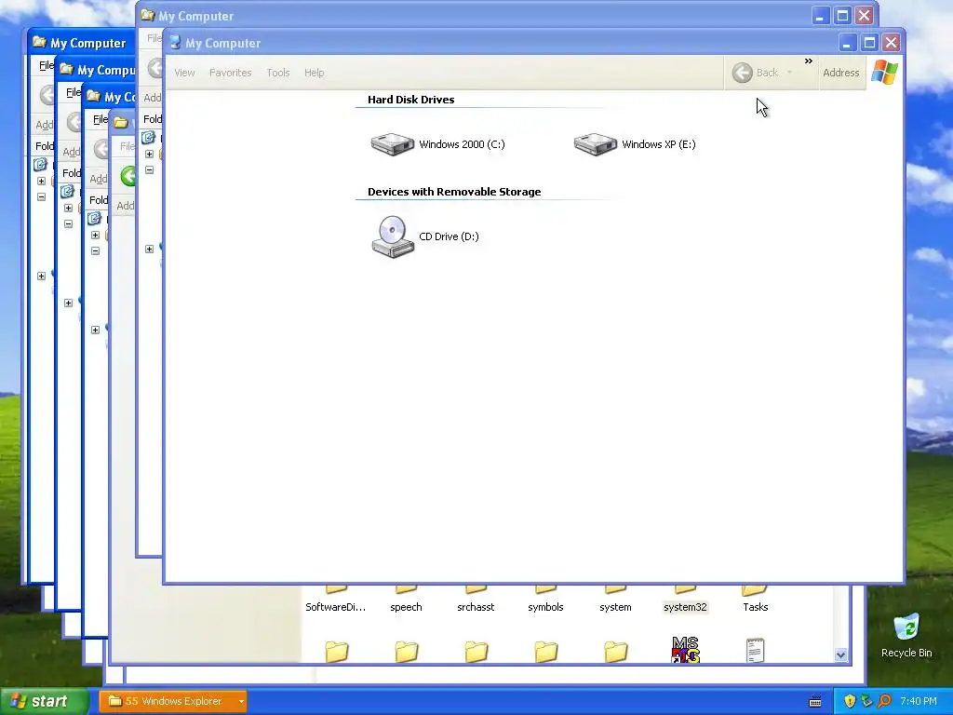Image resolution: width=953 pixels, height=715 pixels.
Task: Expand the lower plus node in leftmost My Computer window
Action: coord(41,276)
